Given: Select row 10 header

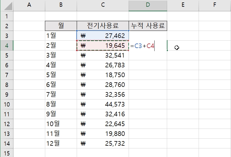Looking at the screenshot, I should point(7,104).
